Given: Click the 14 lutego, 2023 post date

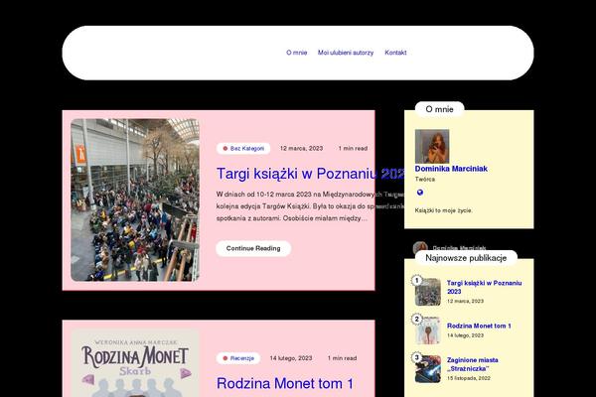Looking at the screenshot, I should point(291,358).
